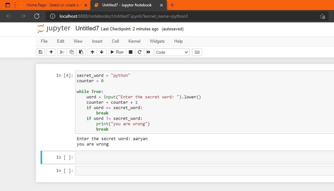
Task: Open the browser tab actions menu icon
Action: (x=8, y=5)
